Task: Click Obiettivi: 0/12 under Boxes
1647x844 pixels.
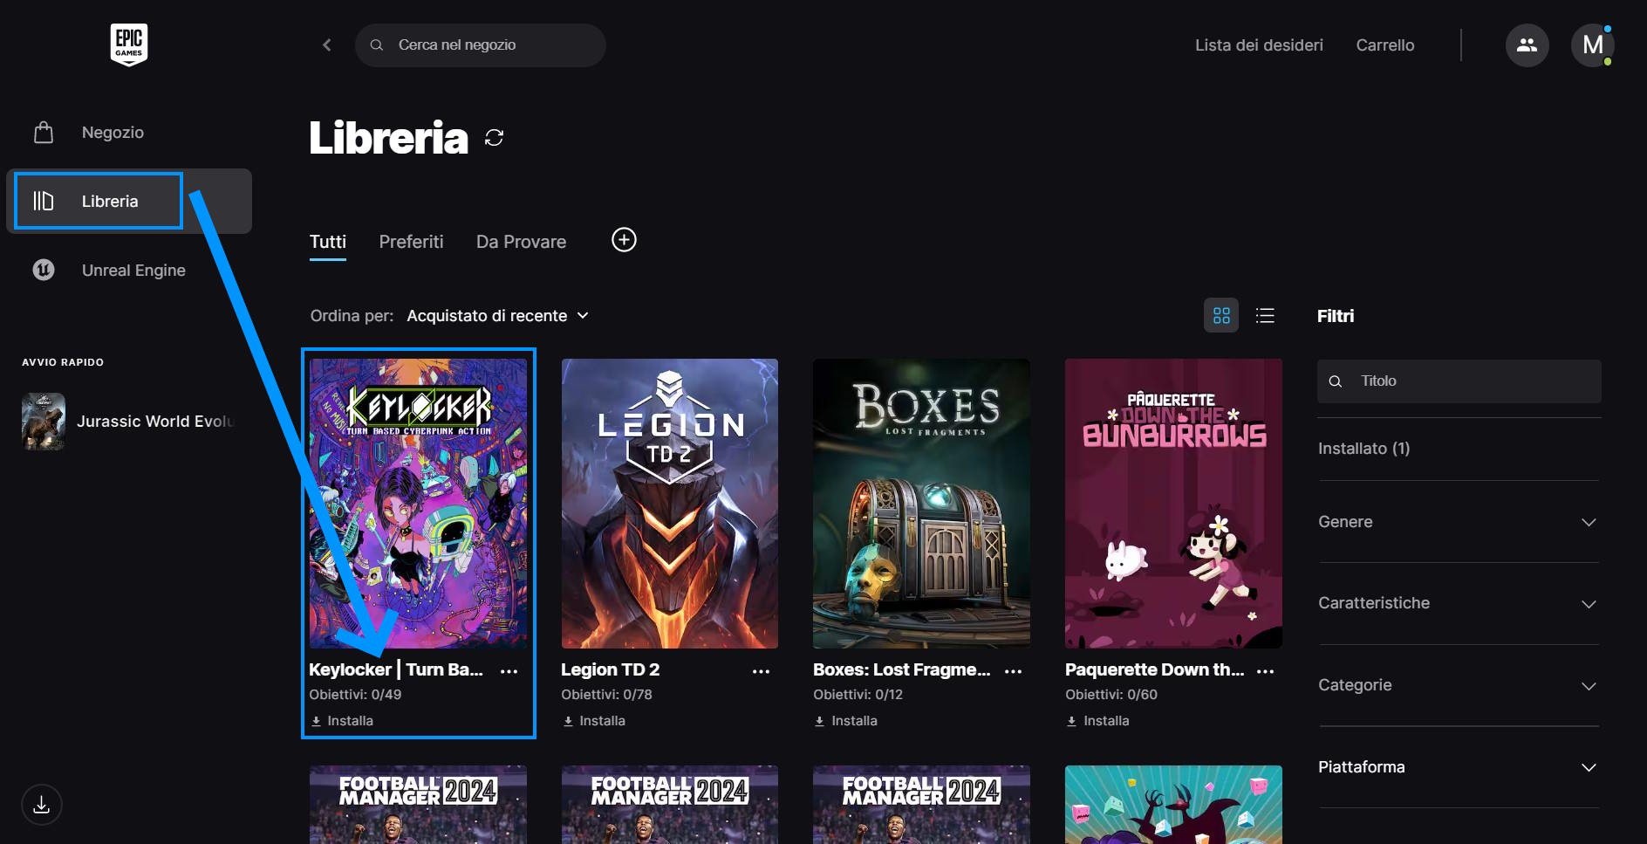Action: point(858,695)
